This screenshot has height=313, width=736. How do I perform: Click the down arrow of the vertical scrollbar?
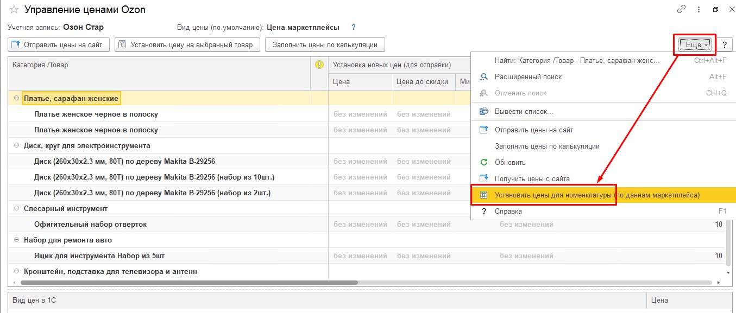pyautogui.click(x=729, y=272)
